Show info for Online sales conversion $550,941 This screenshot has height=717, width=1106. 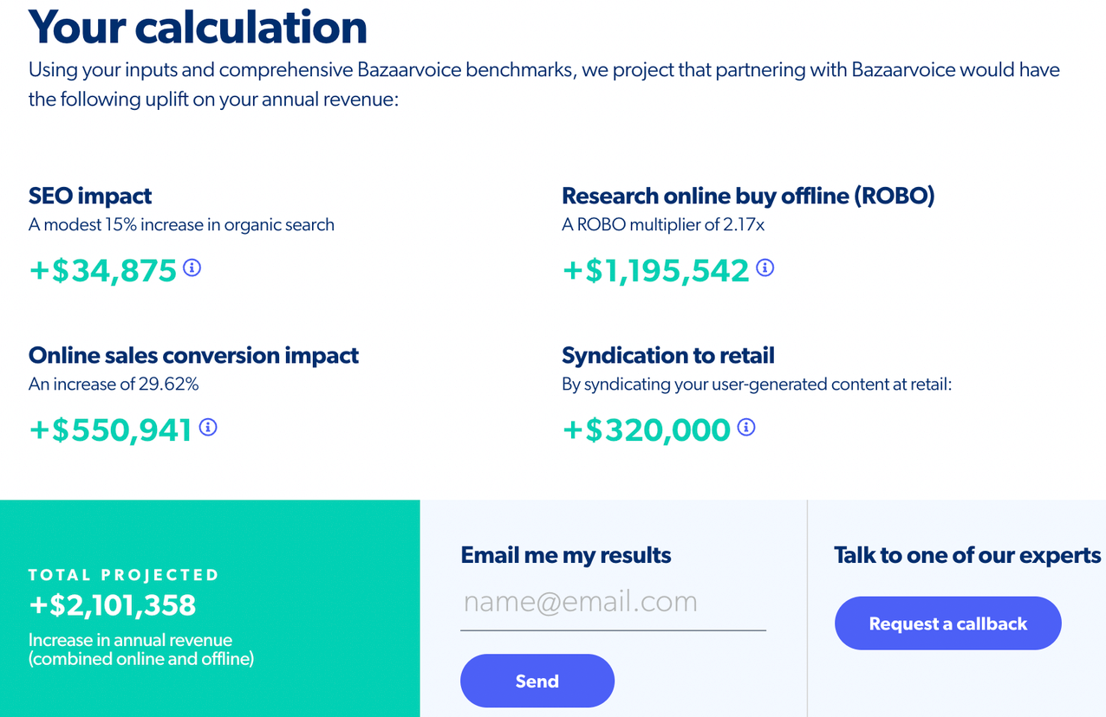coord(208,427)
